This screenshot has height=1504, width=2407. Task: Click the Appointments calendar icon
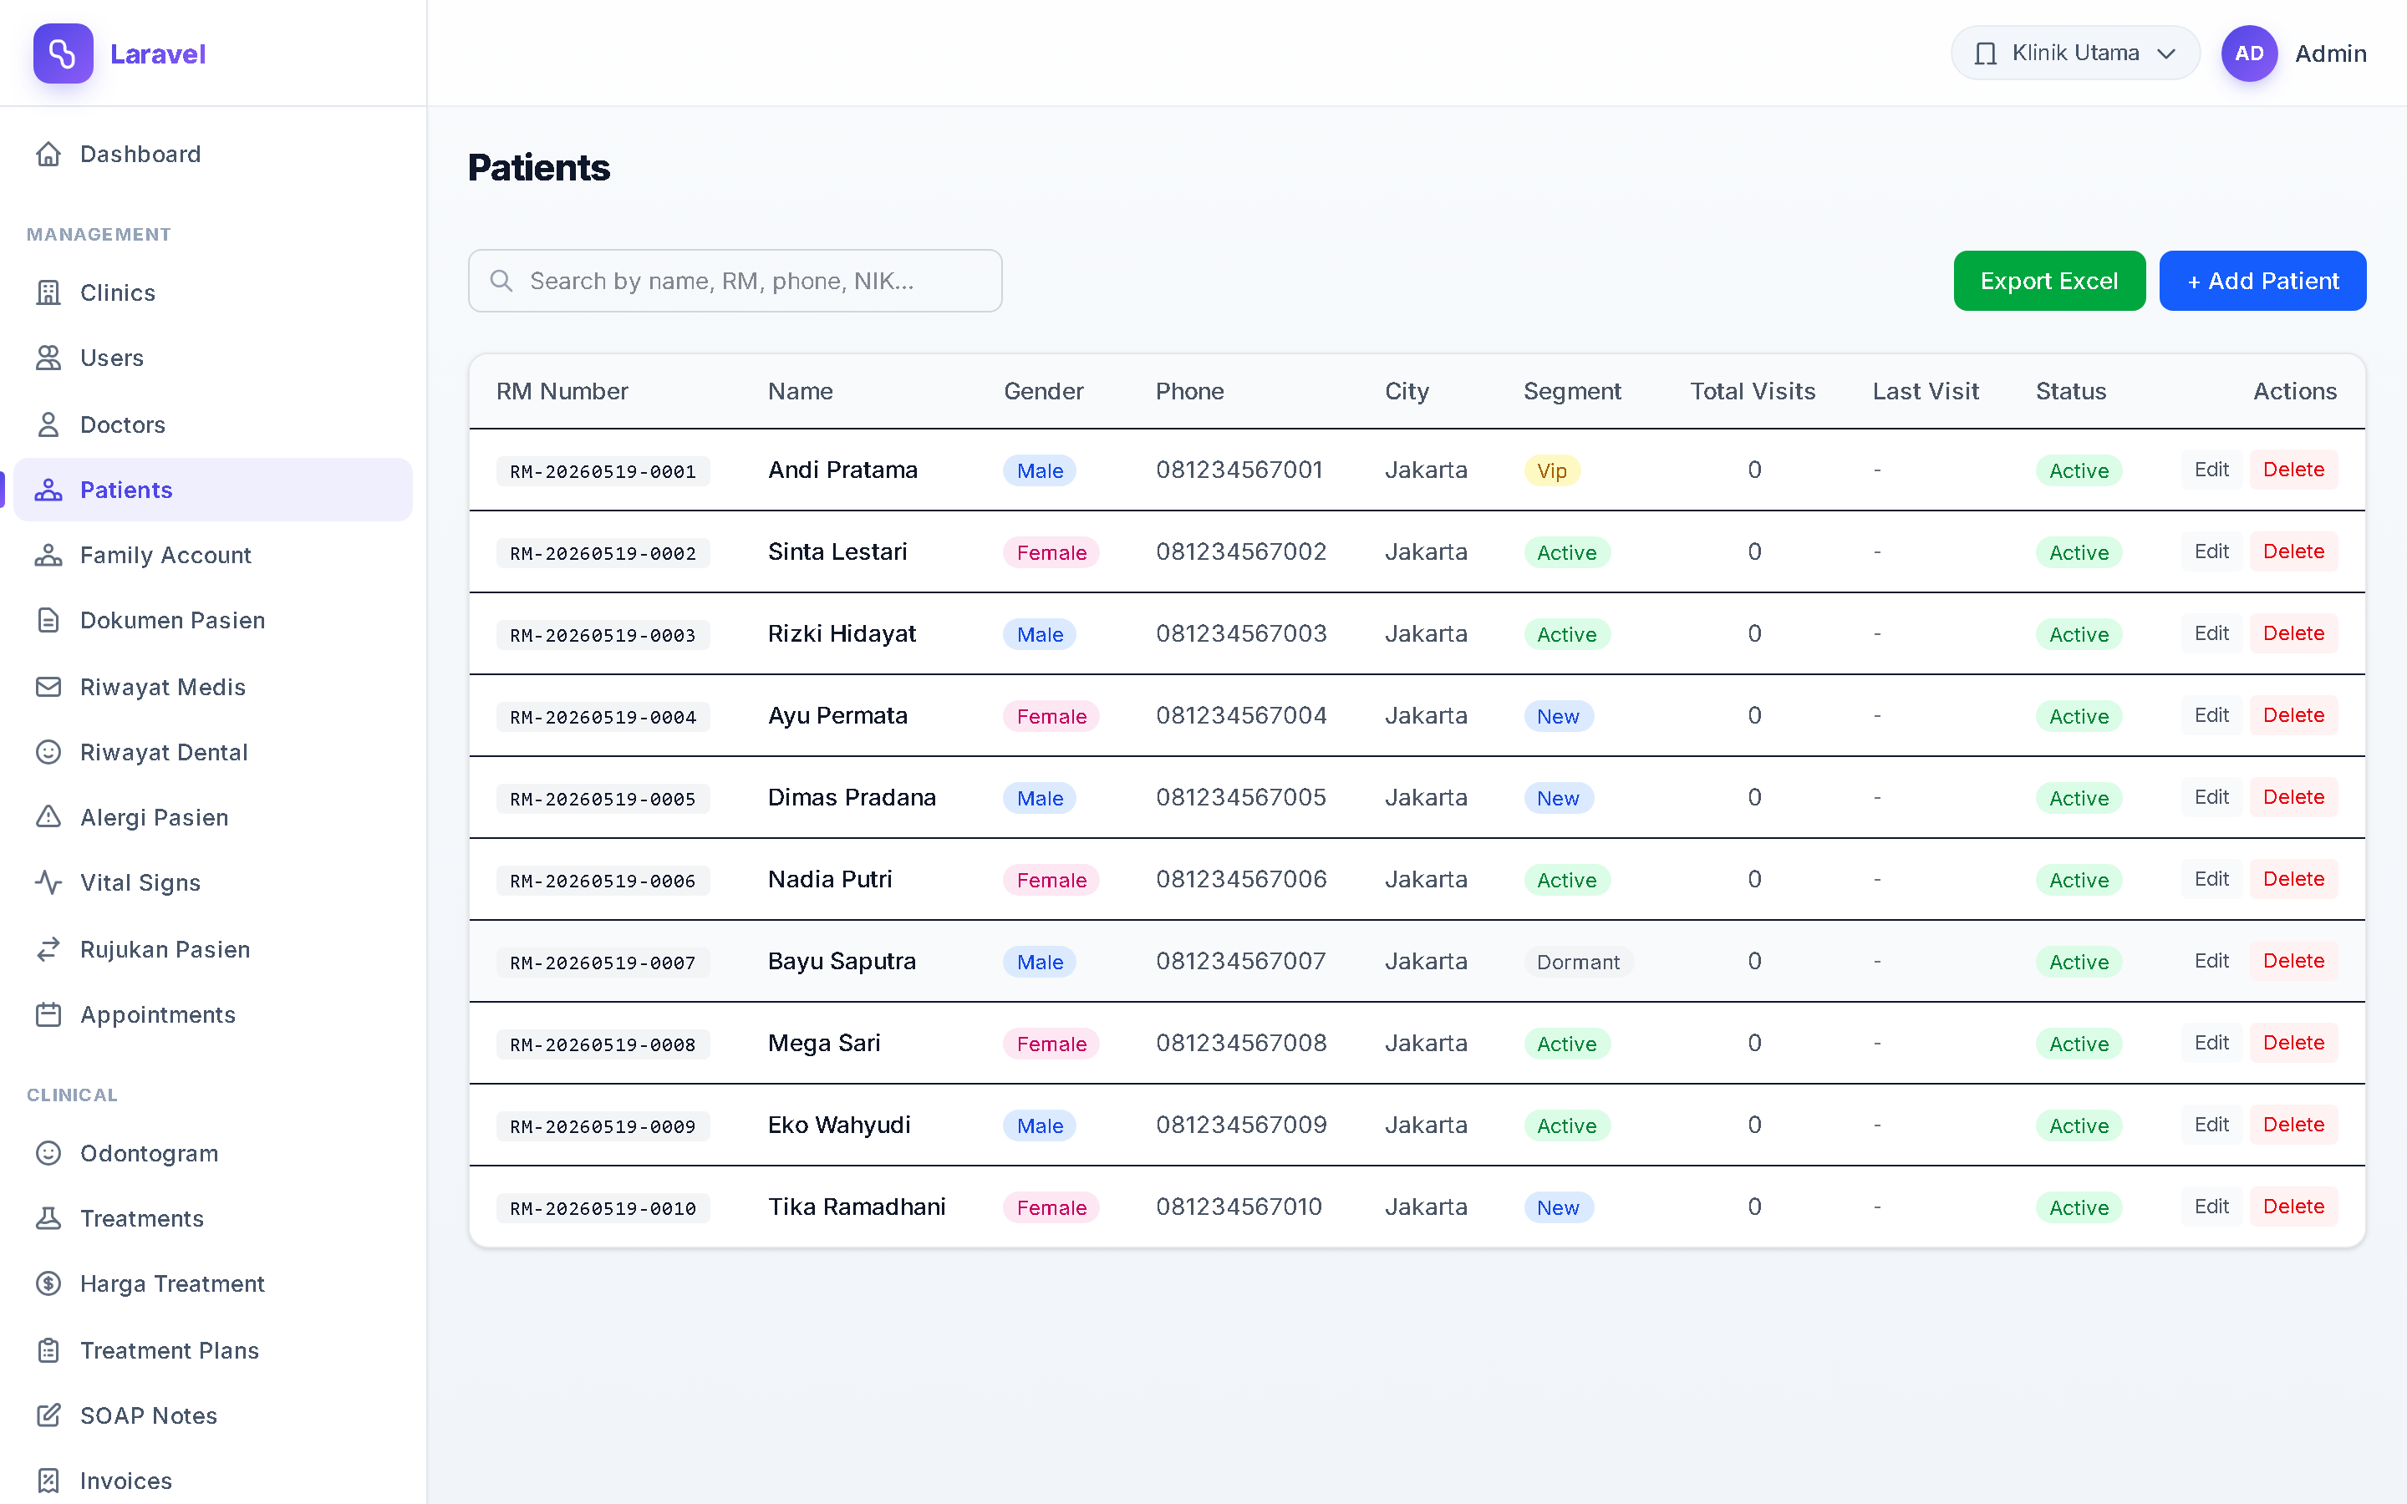pos(48,1014)
